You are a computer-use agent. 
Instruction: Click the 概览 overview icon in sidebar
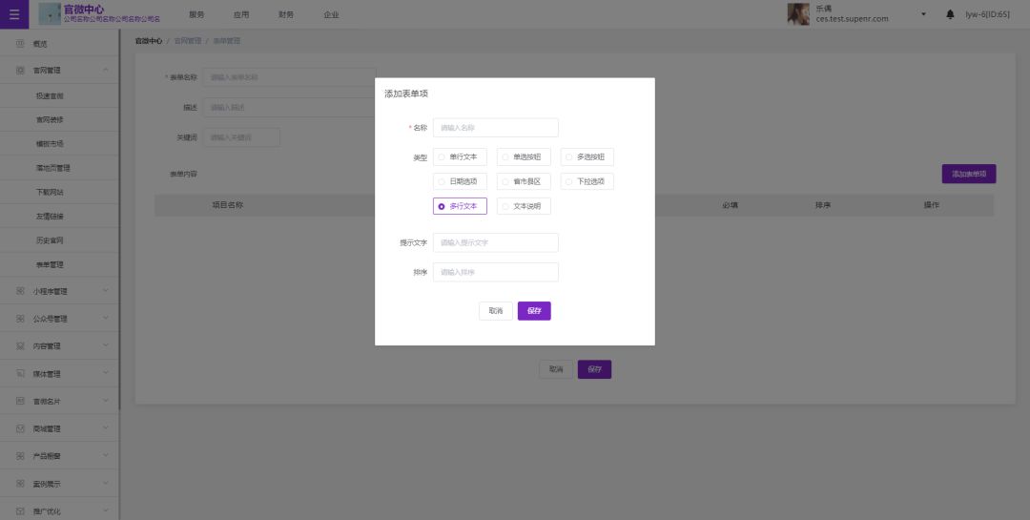(x=20, y=44)
